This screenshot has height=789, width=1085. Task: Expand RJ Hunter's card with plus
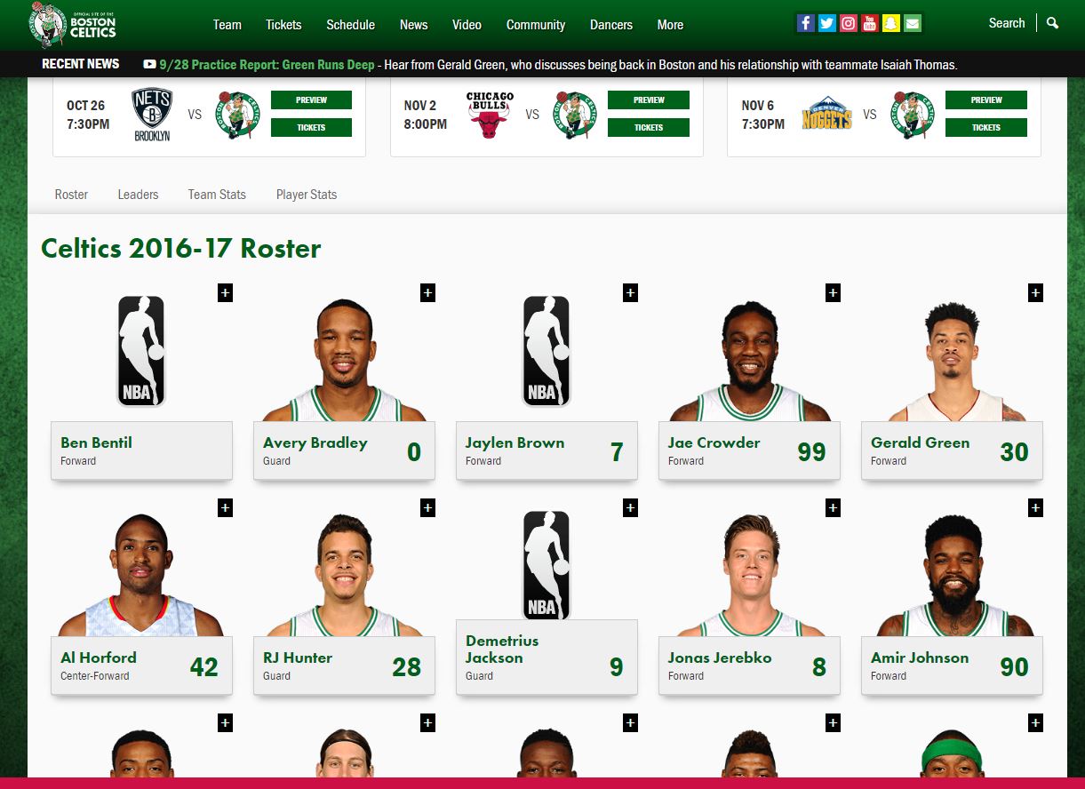coord(428,508)
